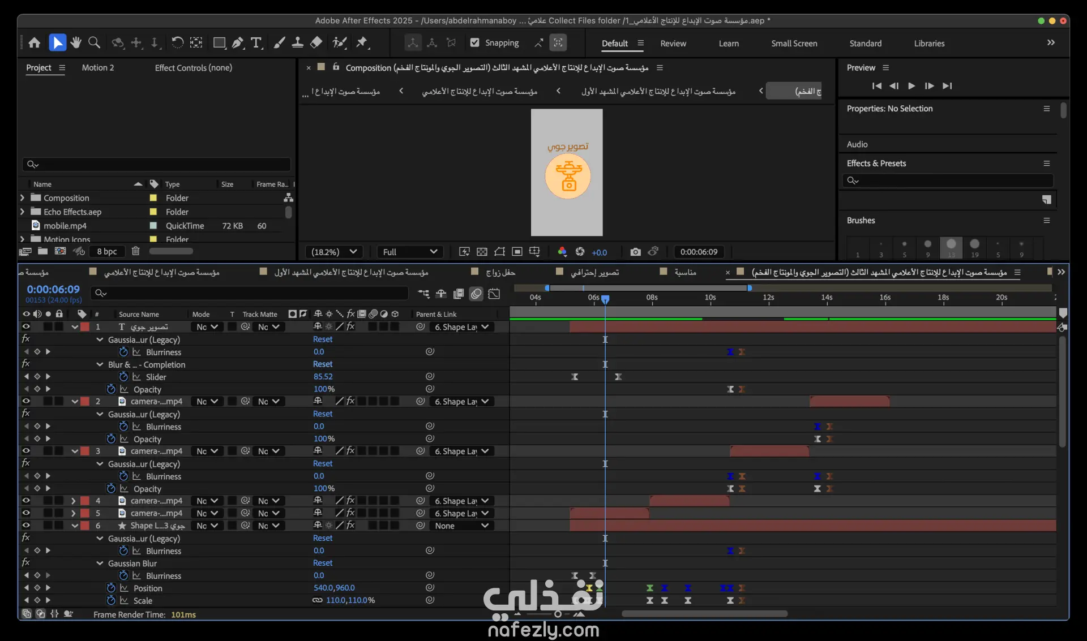This screenshot has width=1087, height=641.
Task: Select the Zoom magnifier tool
Action: click(95, 43)
